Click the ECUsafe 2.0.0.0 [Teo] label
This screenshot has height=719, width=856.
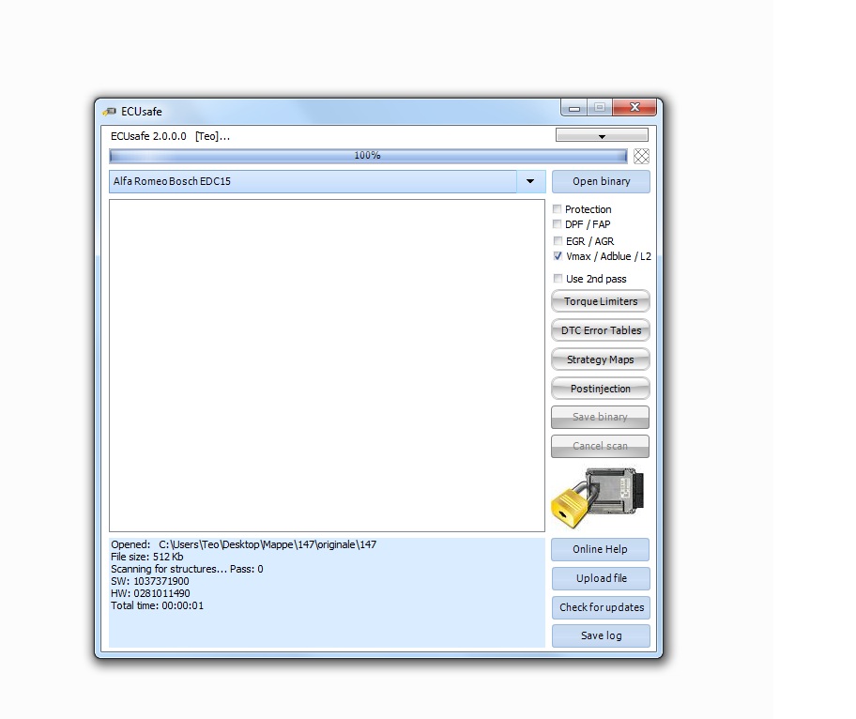170,136
